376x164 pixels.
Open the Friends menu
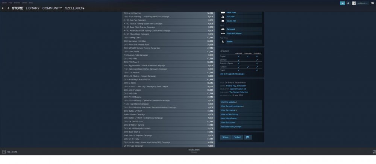[17, 3]
